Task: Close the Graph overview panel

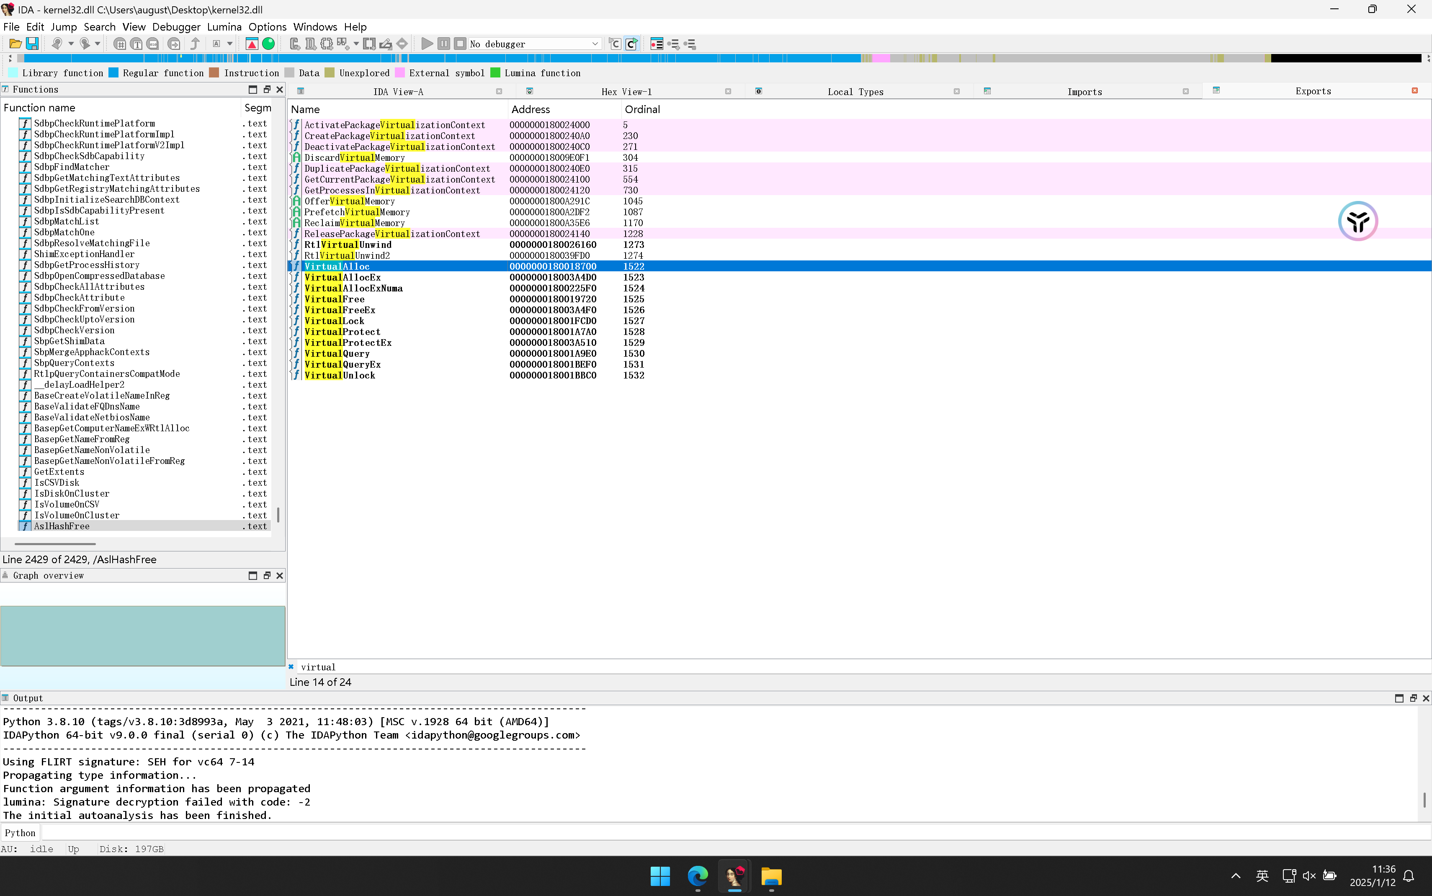Action: coord(280,575)
